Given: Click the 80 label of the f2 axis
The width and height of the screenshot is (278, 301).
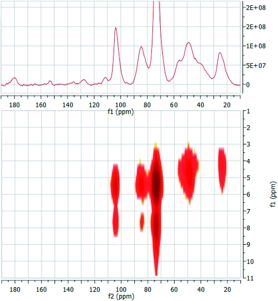Looking at the screenshot, I should [x=148, y=289].
